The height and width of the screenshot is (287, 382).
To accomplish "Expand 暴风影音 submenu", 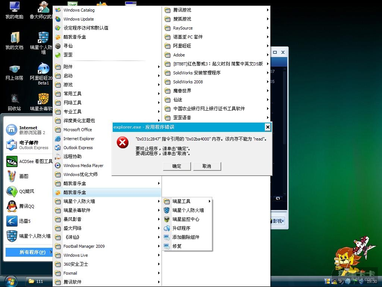I will tap(107, 219).
